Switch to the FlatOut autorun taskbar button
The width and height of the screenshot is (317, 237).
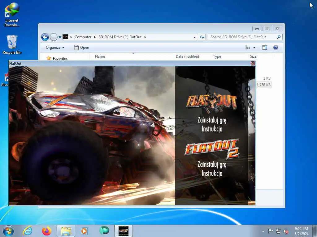click(x=124, y=231)
